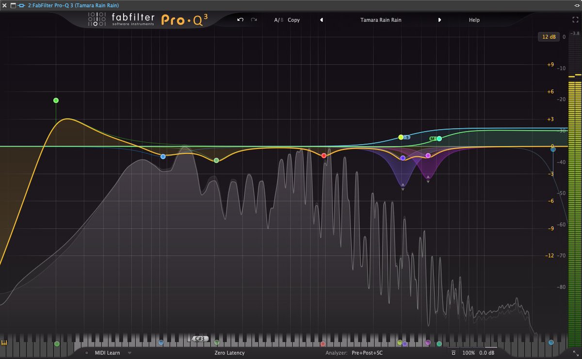582x359 pixels.
Task: Click the Copy button
Action: (x=293, y=20)
